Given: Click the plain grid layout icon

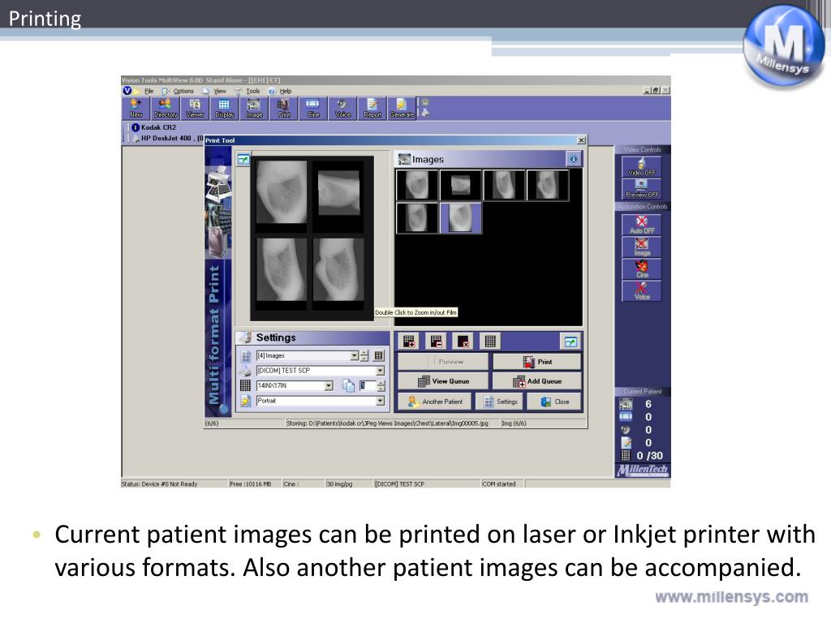Looking at the screenshot, I should pyautogui.click(x=490, y=342).
